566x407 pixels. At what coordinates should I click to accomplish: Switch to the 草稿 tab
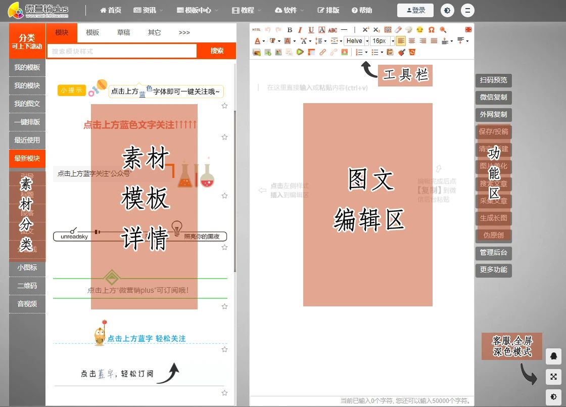click(123, 32)
